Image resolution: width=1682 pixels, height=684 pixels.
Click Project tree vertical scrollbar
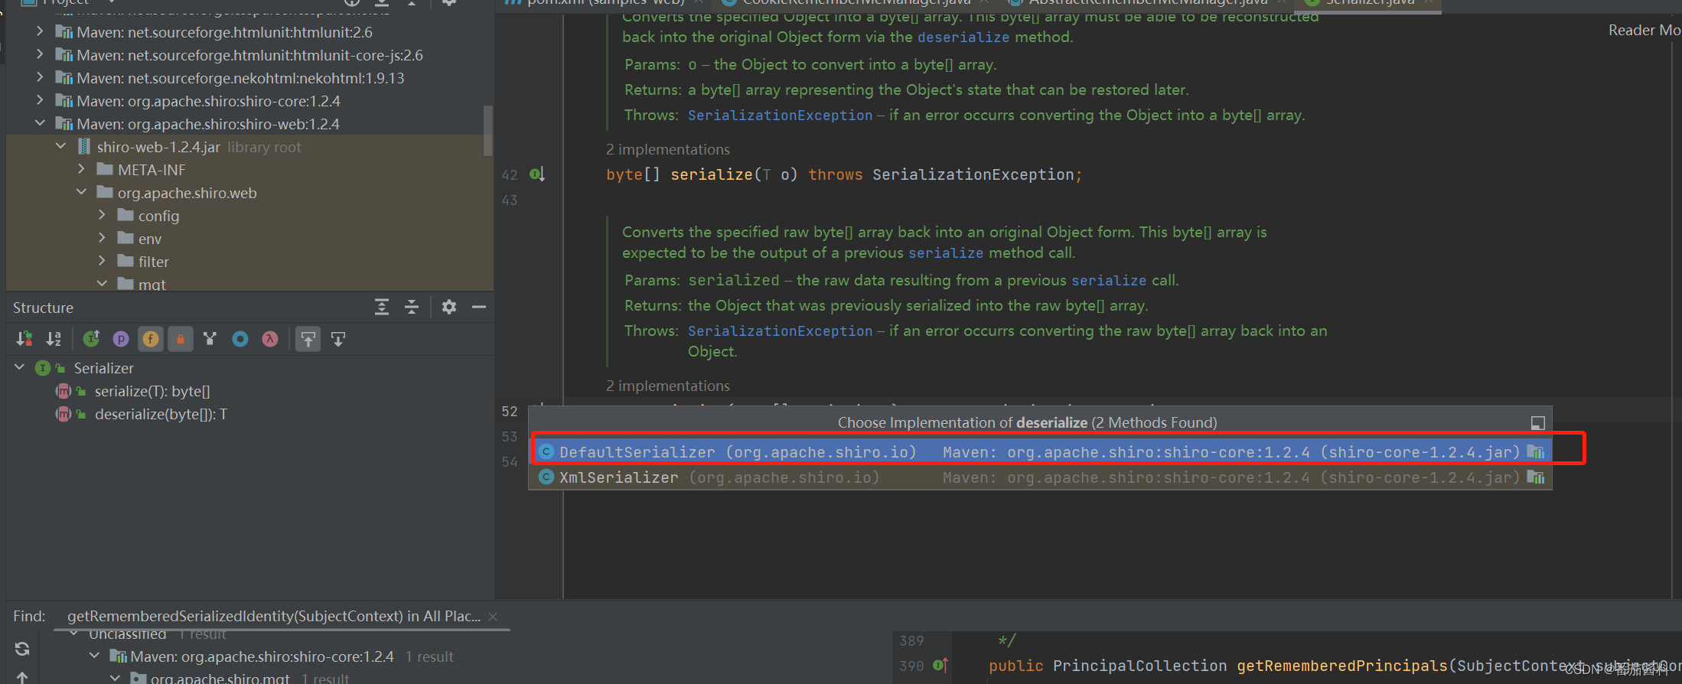coord(488,131)
